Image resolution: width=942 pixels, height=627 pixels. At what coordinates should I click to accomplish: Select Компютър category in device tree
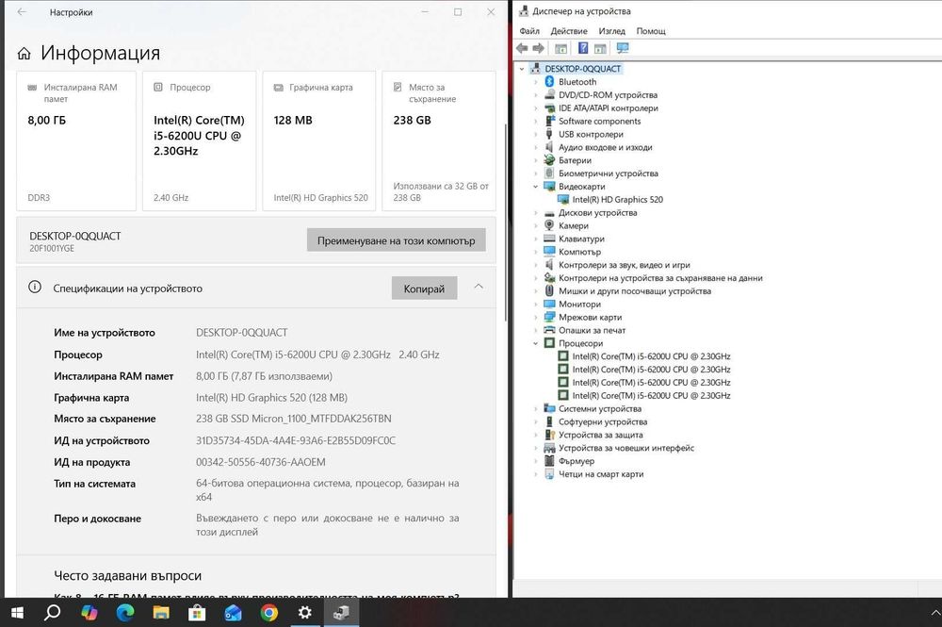pos(579,252)
